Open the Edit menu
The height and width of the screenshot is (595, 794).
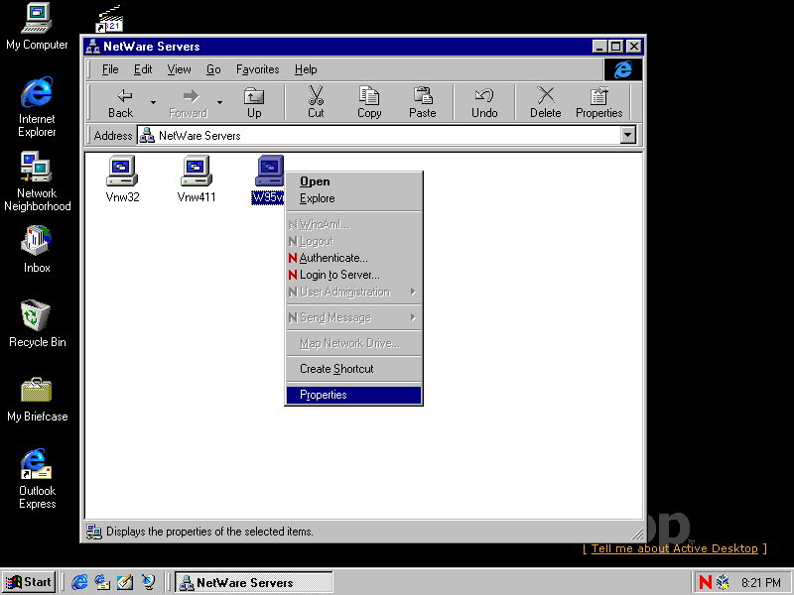coord(143,69)
